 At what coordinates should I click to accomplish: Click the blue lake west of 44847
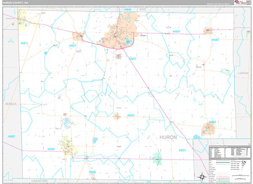tap(46, 53)
